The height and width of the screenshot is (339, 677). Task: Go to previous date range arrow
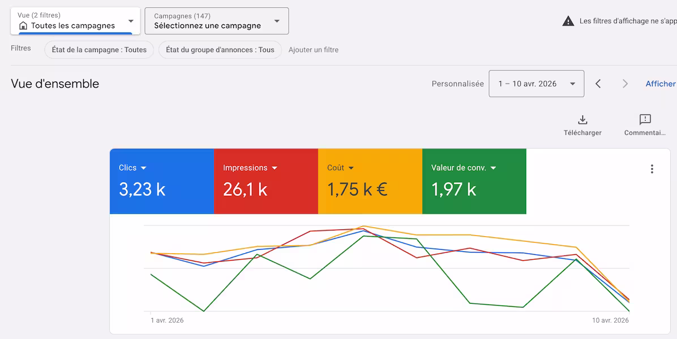(x=598, y=84)
